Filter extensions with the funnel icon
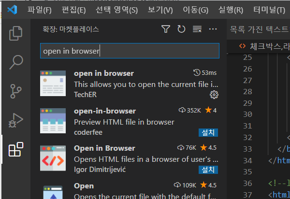The image size is (290, 199). pos(166,29)
